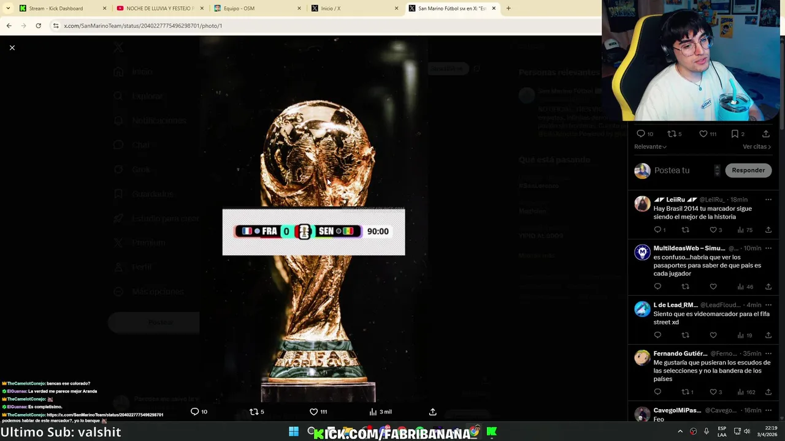Viewport: 785px width, 441px height.
Task: View the 75 views stats on LeiiRu's comment
Action: click(746, 230)
